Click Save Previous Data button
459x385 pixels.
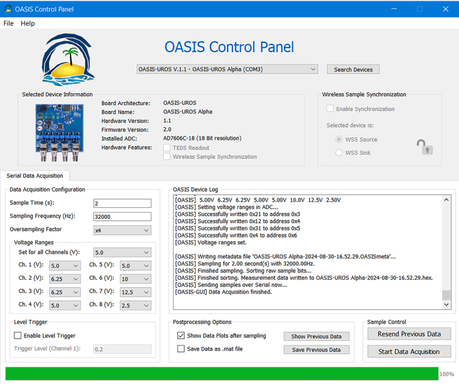click(x=316, y=350)
